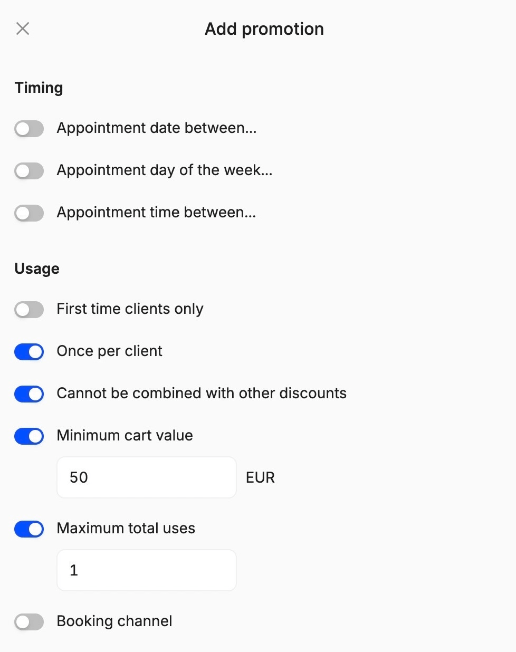Click the 'First time clients only' label

pos(130,309)
